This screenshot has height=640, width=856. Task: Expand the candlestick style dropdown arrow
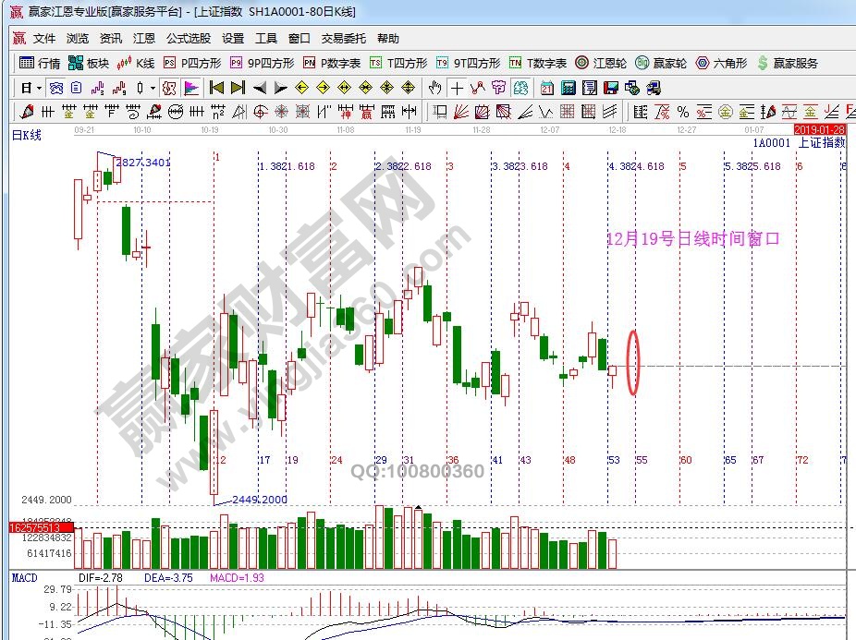[153, 89]
